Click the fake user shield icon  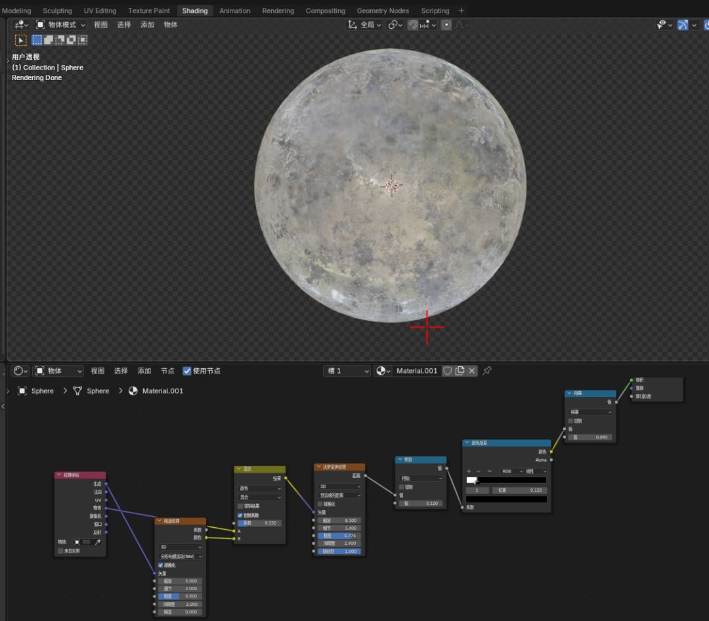tap(448, 371)
